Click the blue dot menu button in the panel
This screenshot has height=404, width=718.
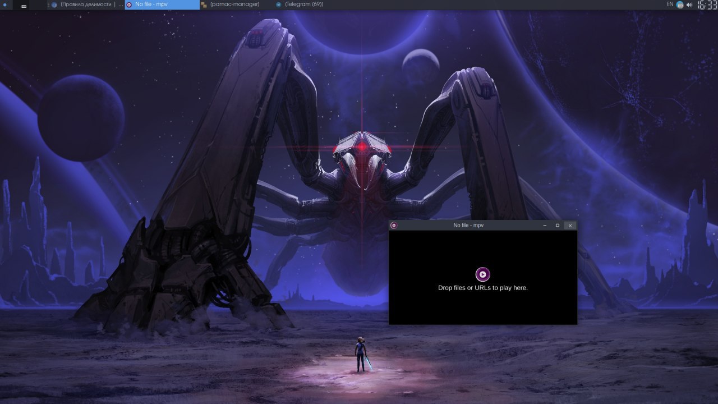click(5, 5)
